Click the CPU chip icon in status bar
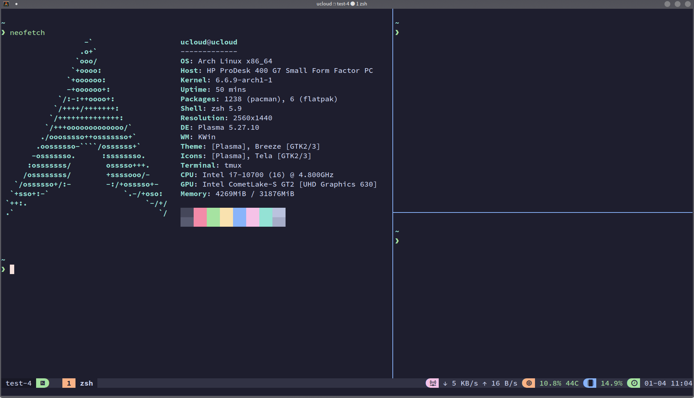This screenshot has height=398, width=694. (x=529, y=383)
